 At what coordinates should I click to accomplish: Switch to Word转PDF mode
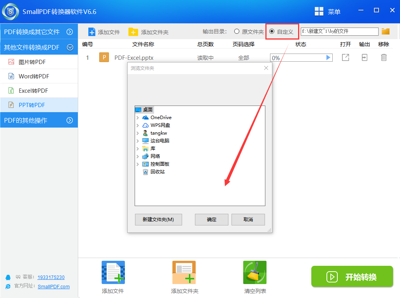[39, 76]
